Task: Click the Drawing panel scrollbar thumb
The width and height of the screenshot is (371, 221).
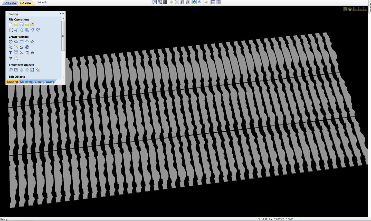Action: click(63, 36)
